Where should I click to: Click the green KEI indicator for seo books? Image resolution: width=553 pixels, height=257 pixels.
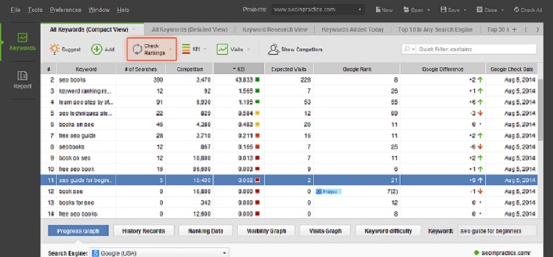coord(257,80)
